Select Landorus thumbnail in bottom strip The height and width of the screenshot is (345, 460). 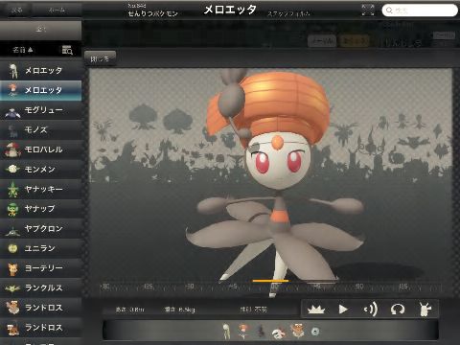(297, 331)
